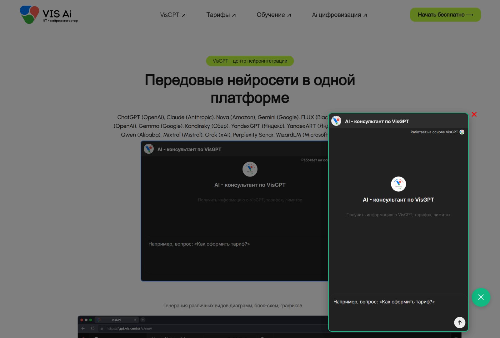Collapse the chat using the green X bubble
Screen dimensions: 500x338
481,297
